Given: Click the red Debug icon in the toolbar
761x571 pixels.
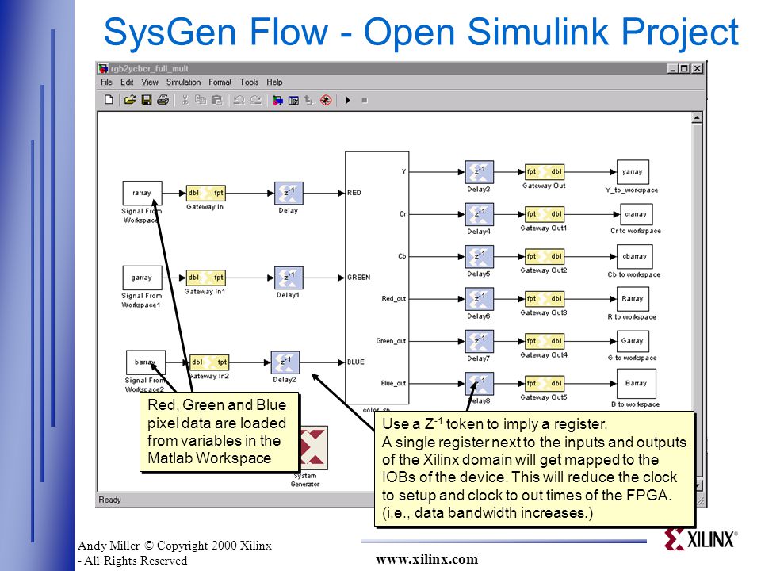Looking at the screenshot, I should [326, 101].
